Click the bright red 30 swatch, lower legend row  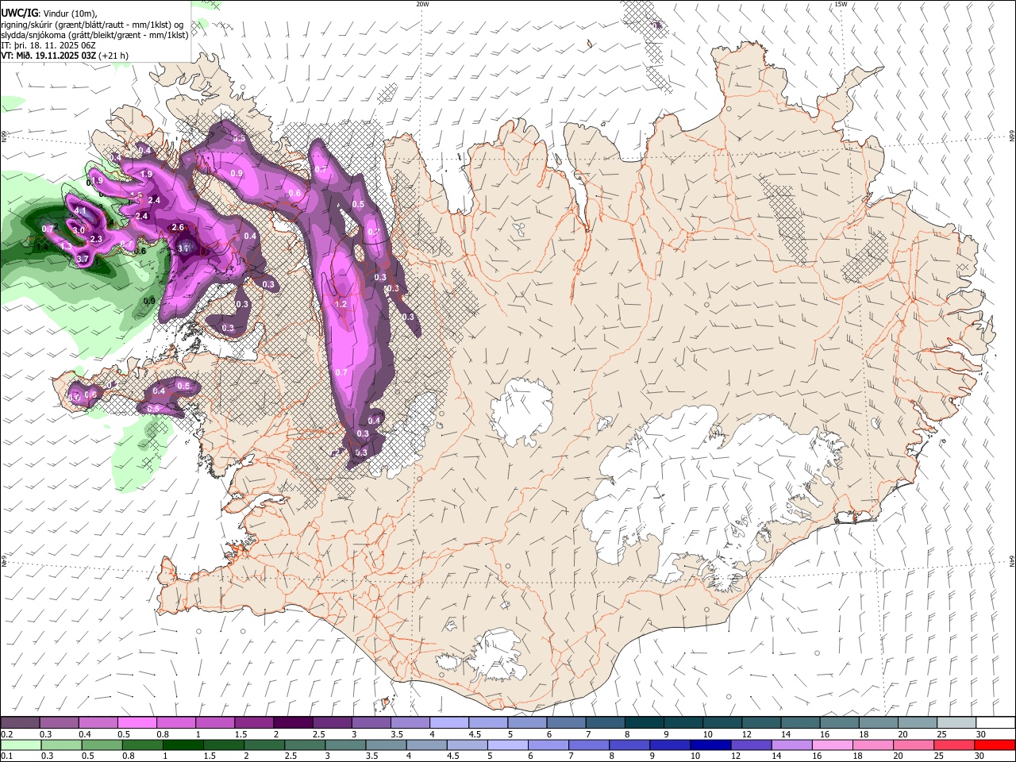(995, 745)
